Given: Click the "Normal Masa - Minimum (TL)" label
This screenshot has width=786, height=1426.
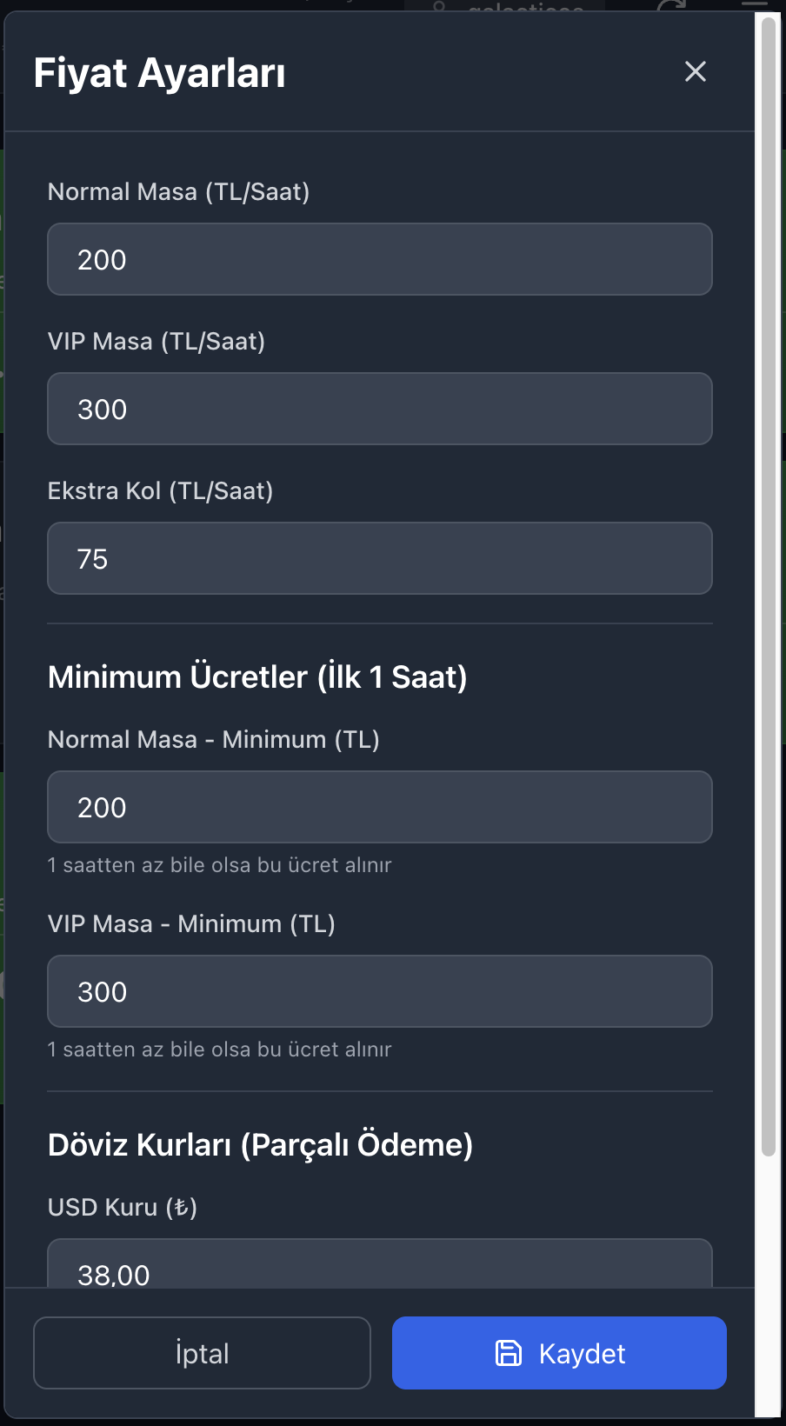Looking at the screenshot, I should point(213,739).
